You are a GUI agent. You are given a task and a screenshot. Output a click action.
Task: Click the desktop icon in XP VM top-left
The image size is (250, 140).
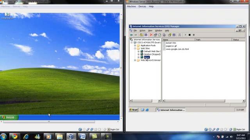point(7,16)
